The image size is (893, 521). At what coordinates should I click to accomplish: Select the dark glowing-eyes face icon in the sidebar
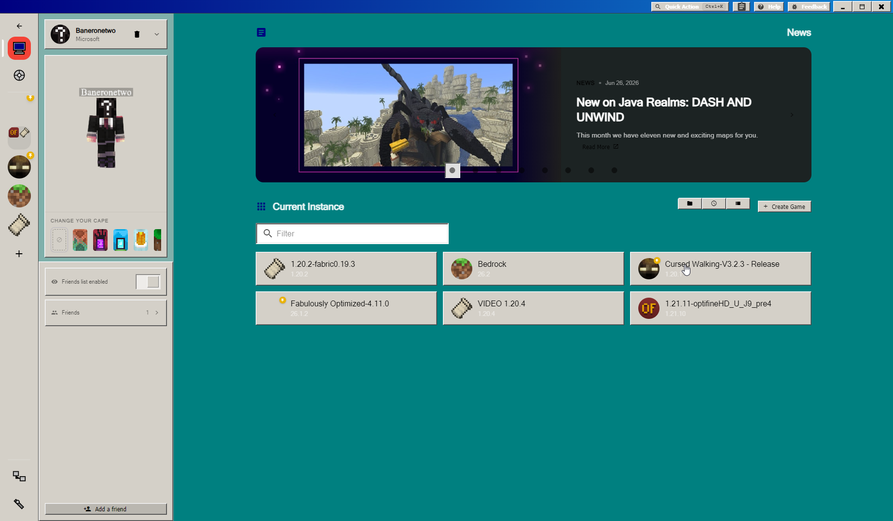(19, 167)
